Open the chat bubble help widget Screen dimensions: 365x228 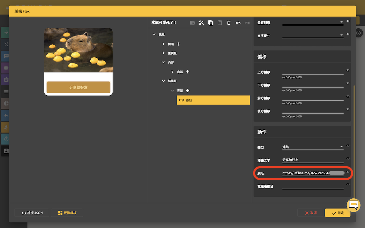354,205
